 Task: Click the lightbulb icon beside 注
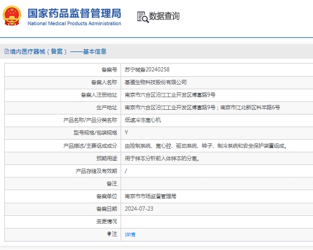click(x=109, y=234)
